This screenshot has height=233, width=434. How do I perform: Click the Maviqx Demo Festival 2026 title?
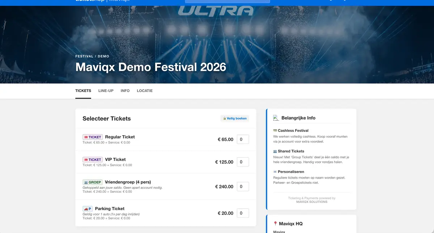tap(150, 67)
